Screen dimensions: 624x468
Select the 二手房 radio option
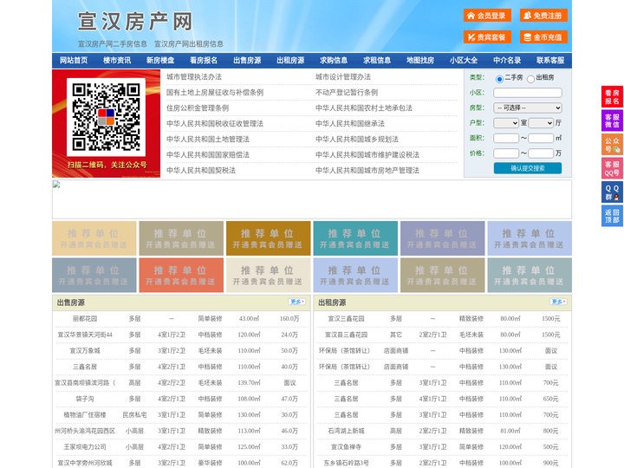(x=499, y=79)
